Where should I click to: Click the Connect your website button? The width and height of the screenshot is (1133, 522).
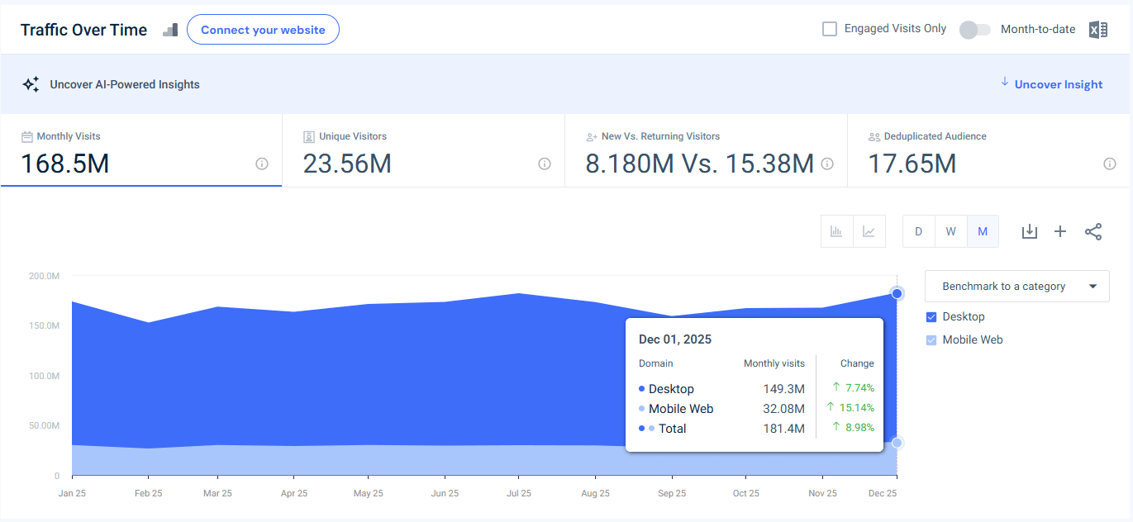[263, 29]
